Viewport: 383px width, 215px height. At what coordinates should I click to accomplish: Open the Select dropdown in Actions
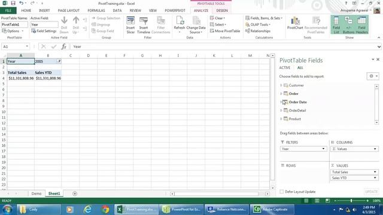(x=218, y=24)
